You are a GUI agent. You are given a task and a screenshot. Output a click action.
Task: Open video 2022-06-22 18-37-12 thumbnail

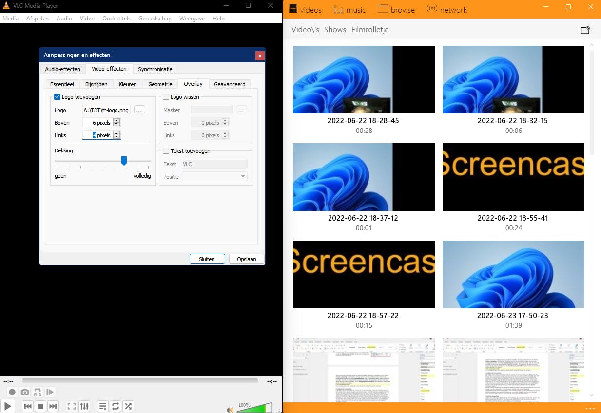[x=364, y=177]
